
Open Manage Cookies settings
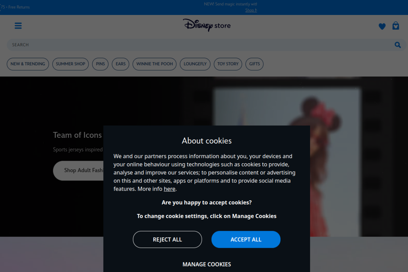click(x=207, y=264)
